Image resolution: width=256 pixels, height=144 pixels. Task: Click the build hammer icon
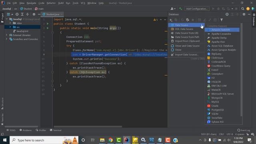tap(180, 9)
